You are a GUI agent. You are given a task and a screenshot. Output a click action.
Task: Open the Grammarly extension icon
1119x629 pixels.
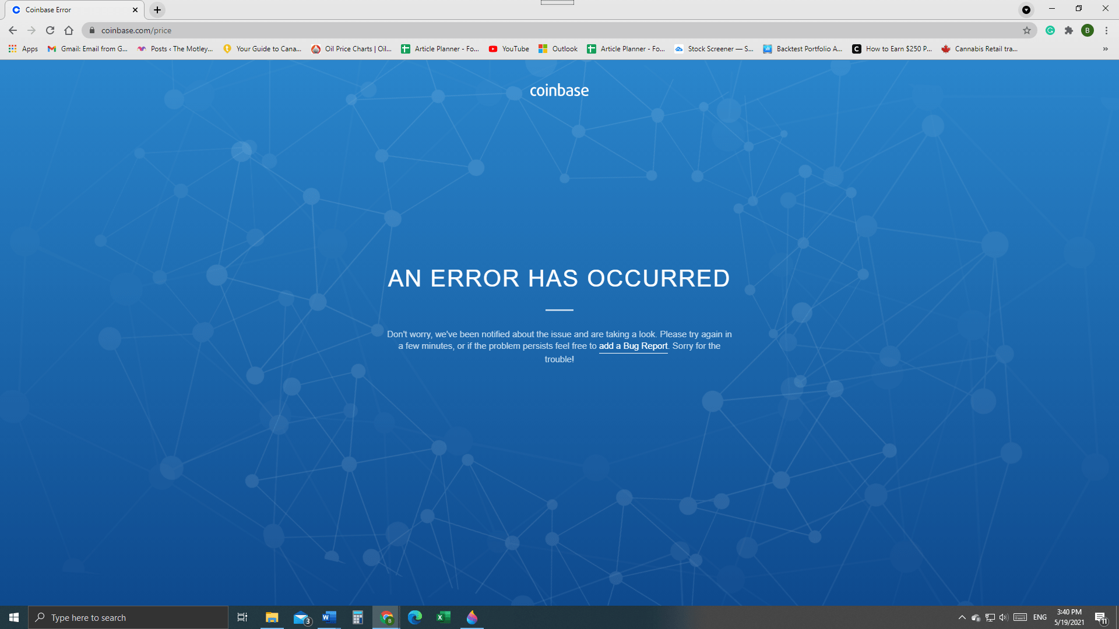pyautogui.click(x=1050, y=30)
